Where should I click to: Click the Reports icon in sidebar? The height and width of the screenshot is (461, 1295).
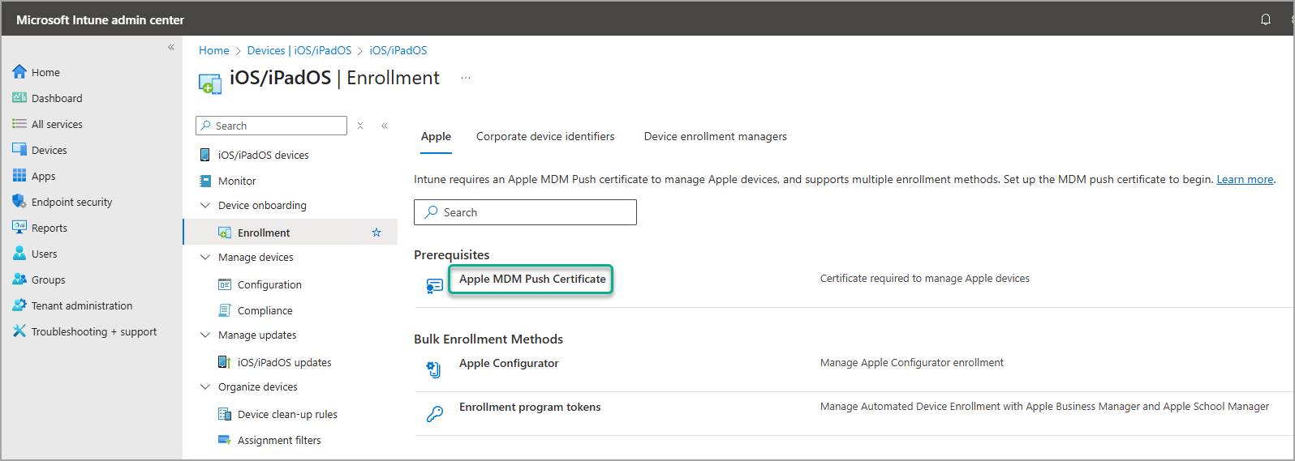[x=19, y=228]
